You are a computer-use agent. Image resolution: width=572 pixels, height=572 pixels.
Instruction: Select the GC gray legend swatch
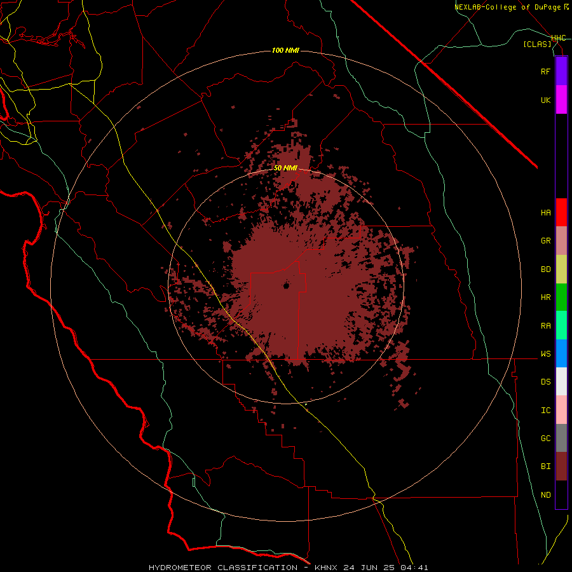coord(561,438)
